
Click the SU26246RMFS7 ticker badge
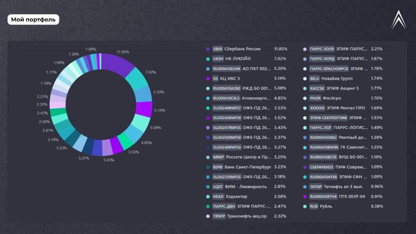click(x=227, y=108)
